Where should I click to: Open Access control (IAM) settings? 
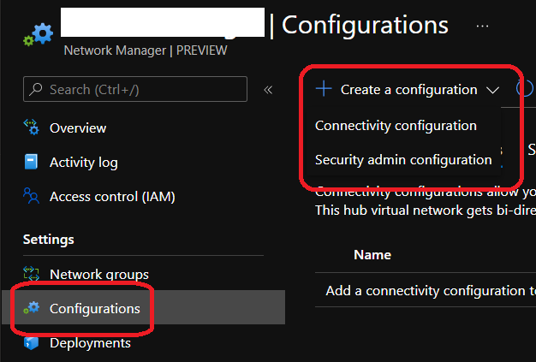pos(112,197)
